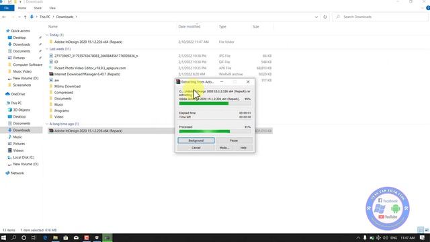Open the Share ribbon tab
The image size is (430, 242).
[38, 8]
